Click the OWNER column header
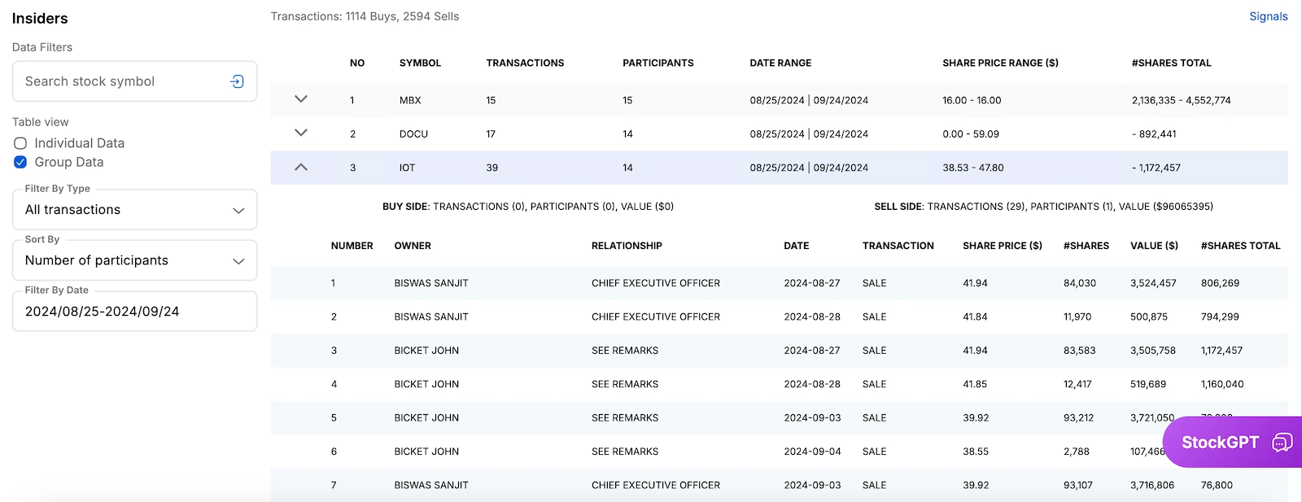 click(413, 246)
